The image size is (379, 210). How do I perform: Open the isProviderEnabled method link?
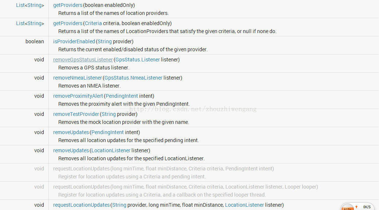74,41
